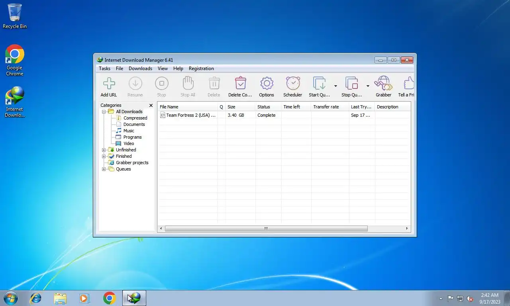Open the File menu
The width and height of the screenshot is (510, 306).
120,69
